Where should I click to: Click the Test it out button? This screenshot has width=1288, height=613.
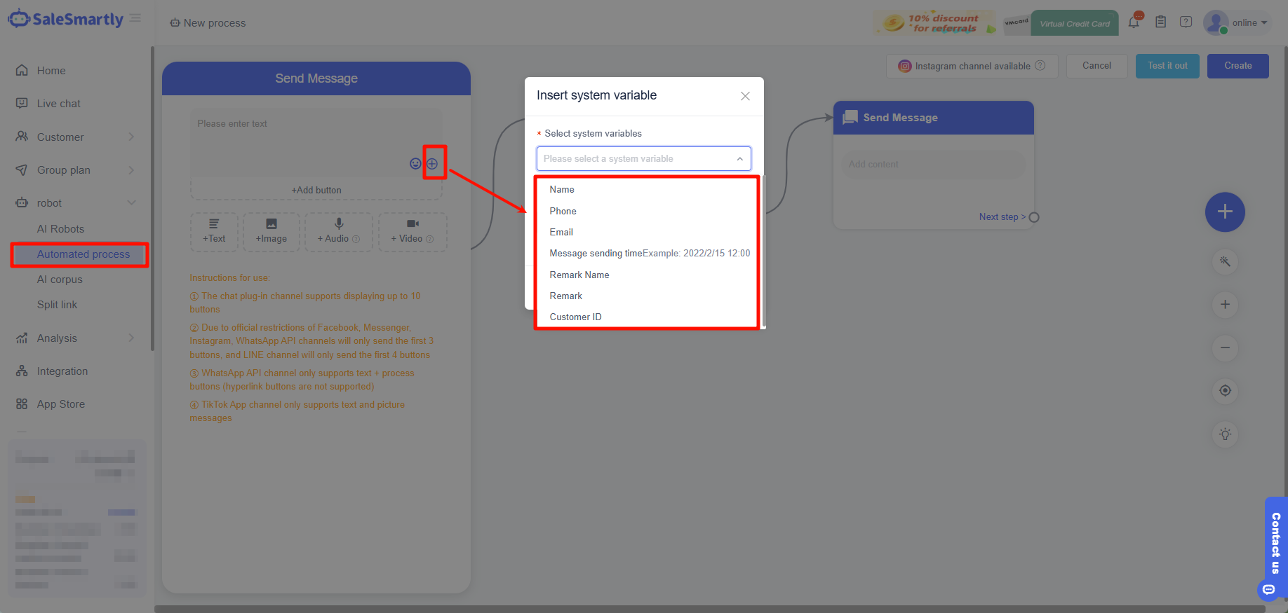click(1167, 66)
